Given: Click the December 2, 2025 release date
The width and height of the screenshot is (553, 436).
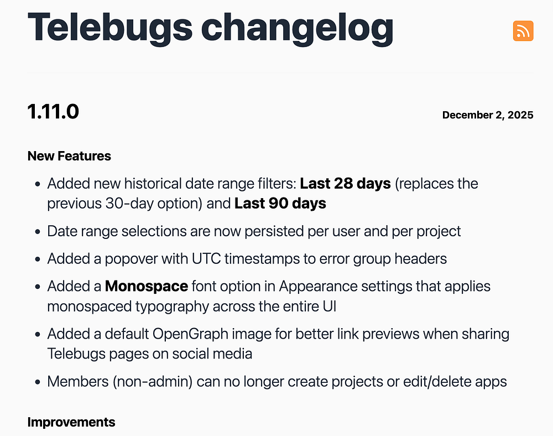Looking at the screenshot, I should 488,115.
